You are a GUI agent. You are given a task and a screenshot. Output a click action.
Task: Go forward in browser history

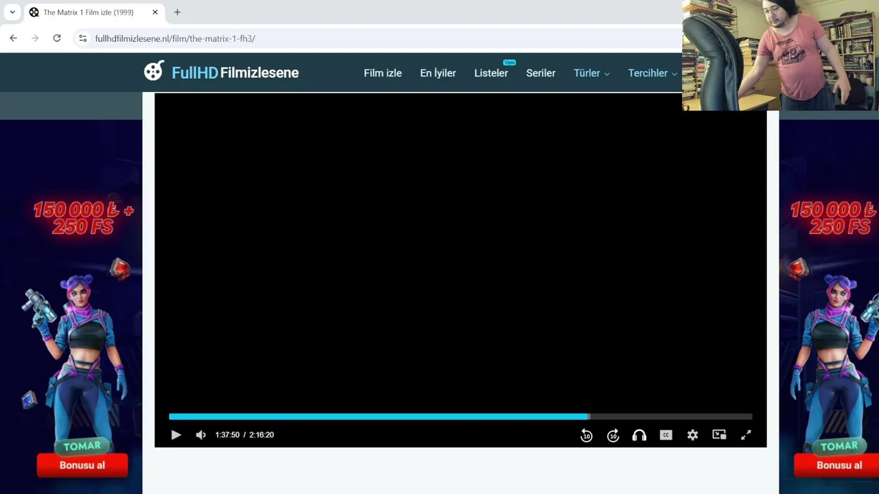click(35, 38)
